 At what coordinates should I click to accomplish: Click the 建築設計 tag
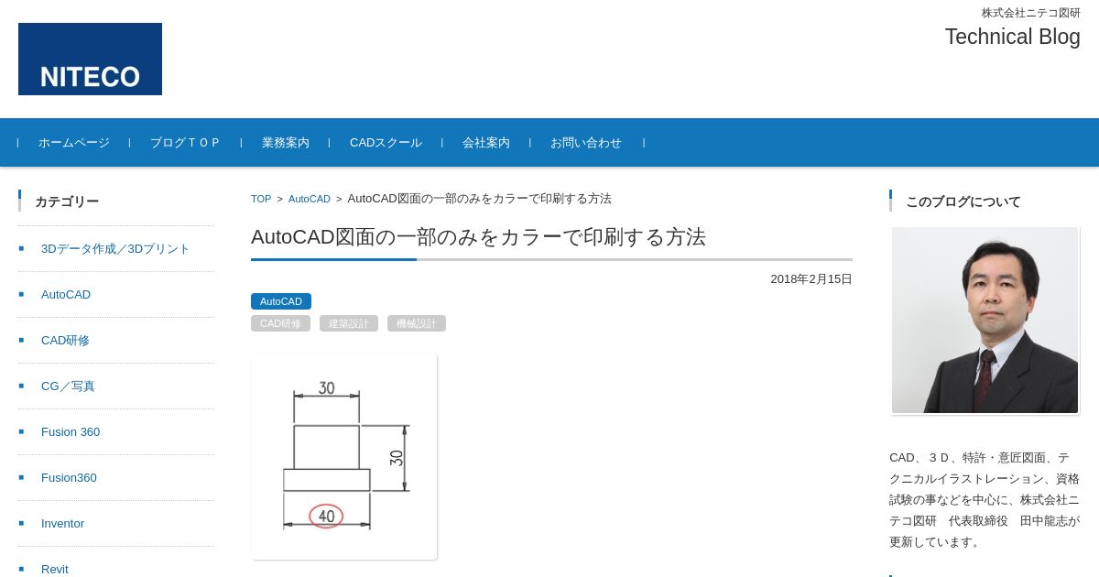(x=349, y=323)
